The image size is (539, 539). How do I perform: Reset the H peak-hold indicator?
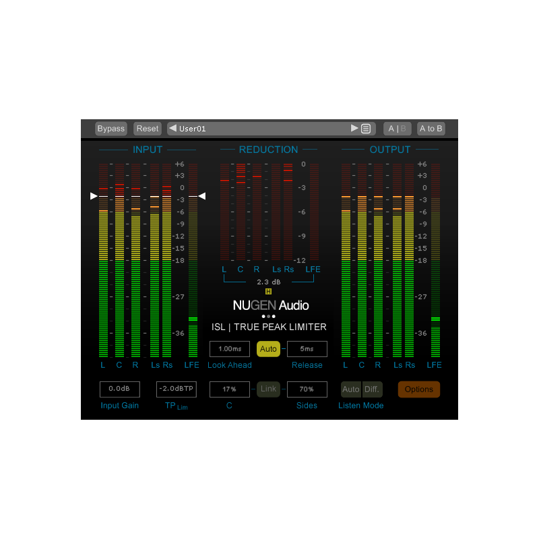pos(268,292)
